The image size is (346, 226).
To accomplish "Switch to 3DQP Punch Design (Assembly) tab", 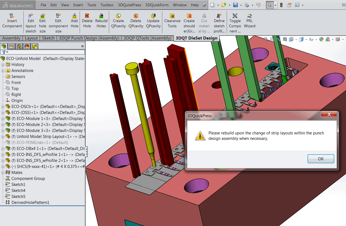I will [x=89, y=38].
